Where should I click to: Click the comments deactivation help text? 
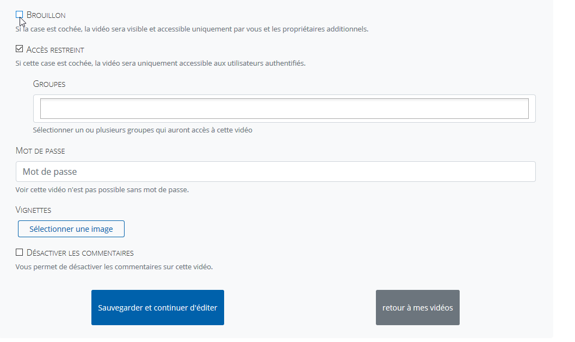[114, 267]
